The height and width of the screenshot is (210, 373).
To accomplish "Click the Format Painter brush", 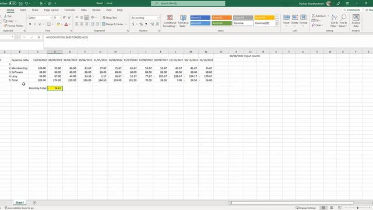I will tap(13, 26).
